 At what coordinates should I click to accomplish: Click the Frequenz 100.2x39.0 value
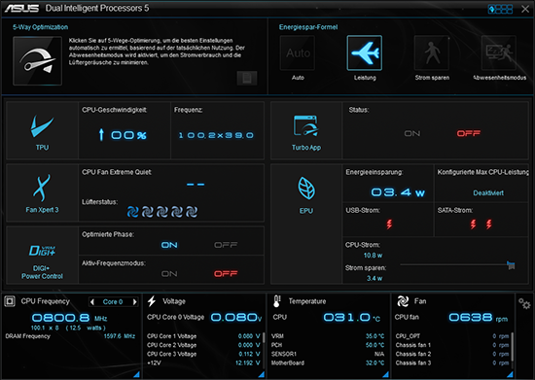(216, 135)
